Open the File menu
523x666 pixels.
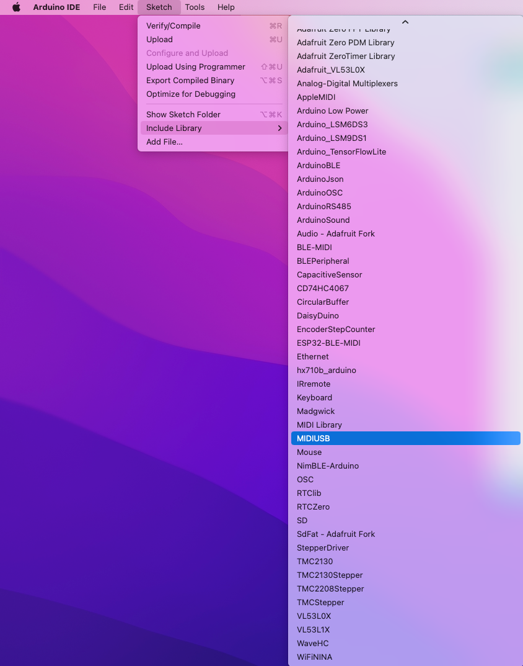pos(100,7)
